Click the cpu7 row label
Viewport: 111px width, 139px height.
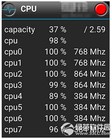click(x=13, y=130)
